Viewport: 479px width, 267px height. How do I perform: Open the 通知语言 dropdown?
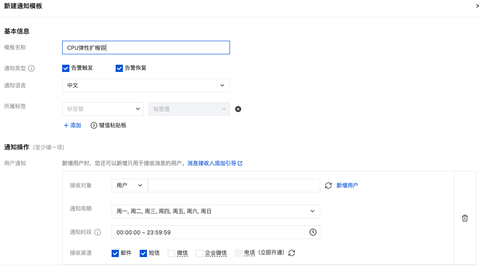coord(146,86)
